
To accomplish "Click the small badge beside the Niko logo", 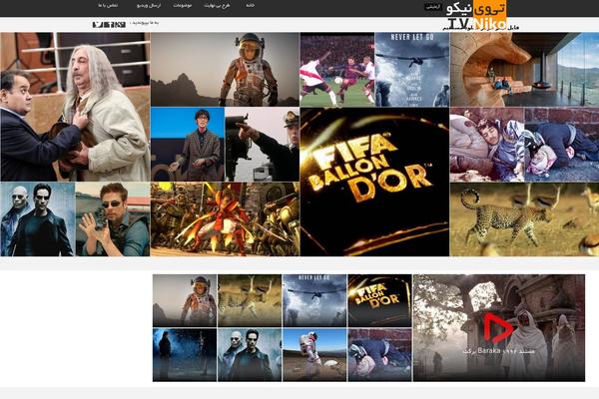I will 433,7.
